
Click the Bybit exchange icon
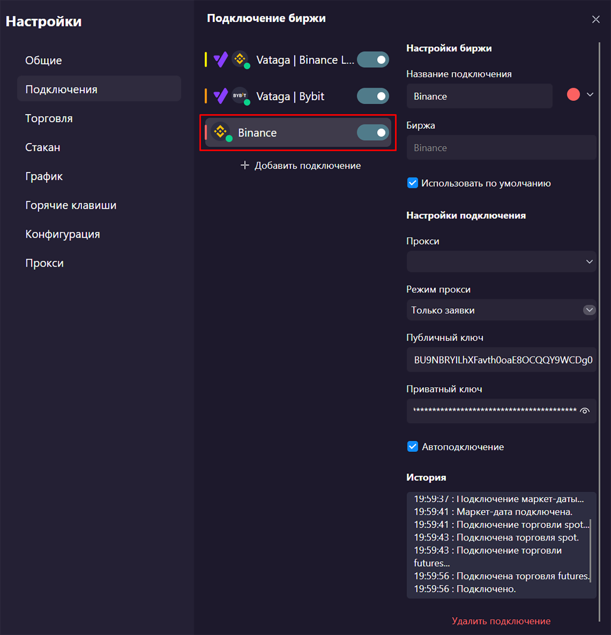pyautogui.click(x=240, y=96)
